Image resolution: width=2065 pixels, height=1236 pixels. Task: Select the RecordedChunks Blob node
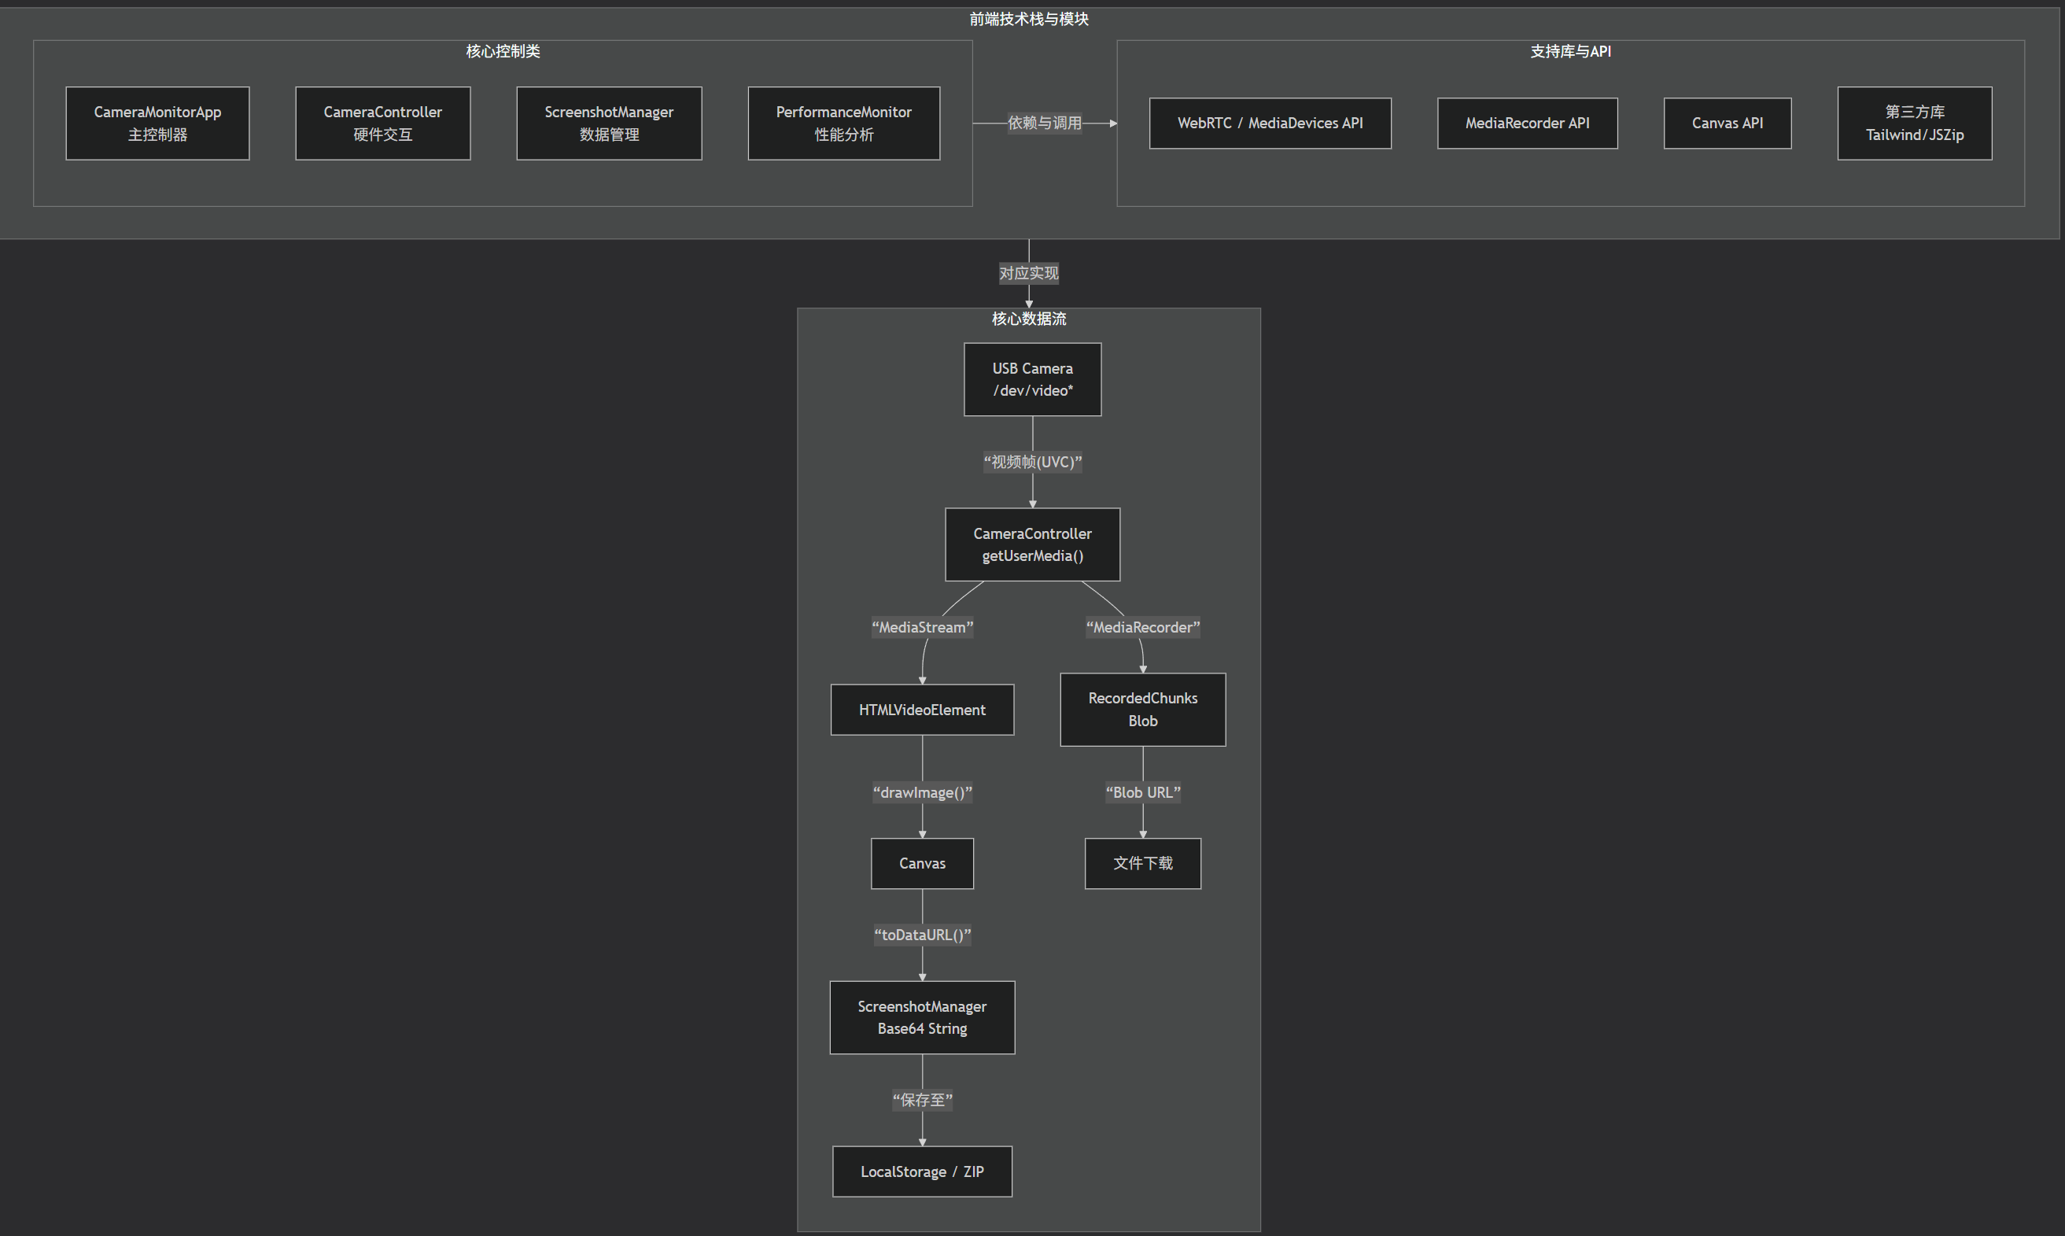(1142, 710)
